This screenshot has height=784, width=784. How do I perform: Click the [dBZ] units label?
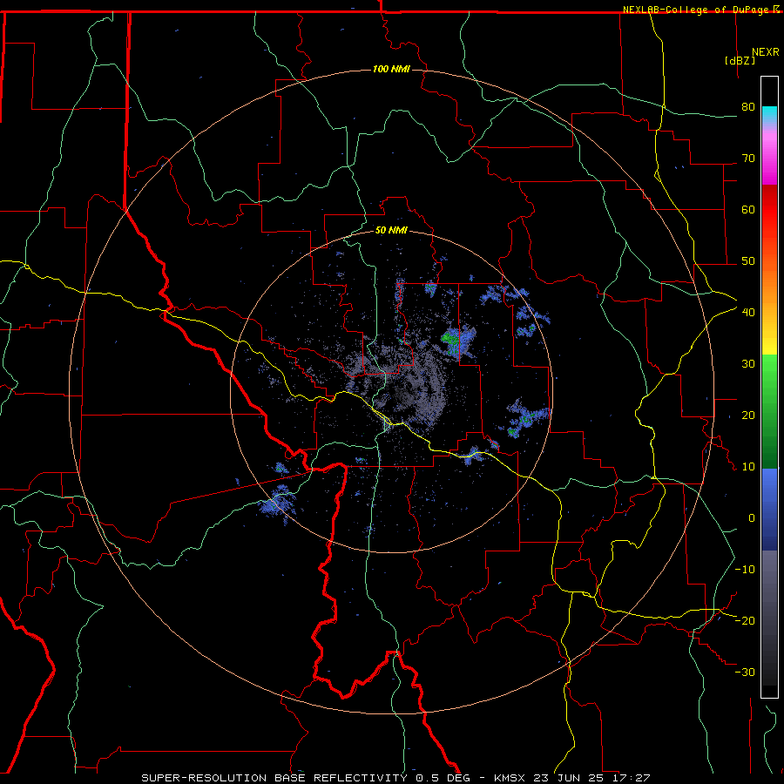740,60
